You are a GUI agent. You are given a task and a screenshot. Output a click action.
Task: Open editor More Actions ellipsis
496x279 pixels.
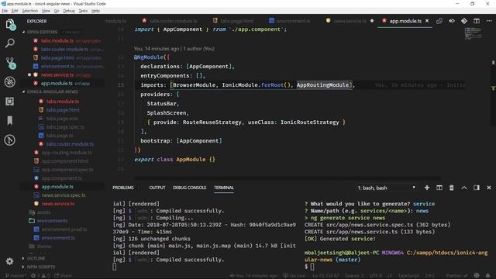[x=489, y=21]
